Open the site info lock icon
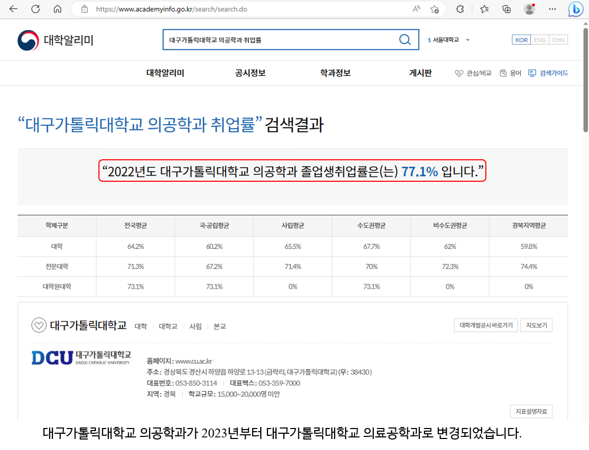 [84, 9]
